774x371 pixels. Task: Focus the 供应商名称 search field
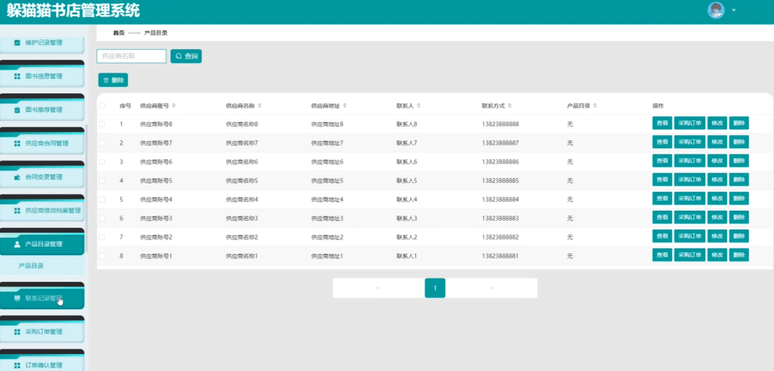(x=132, y=56)
